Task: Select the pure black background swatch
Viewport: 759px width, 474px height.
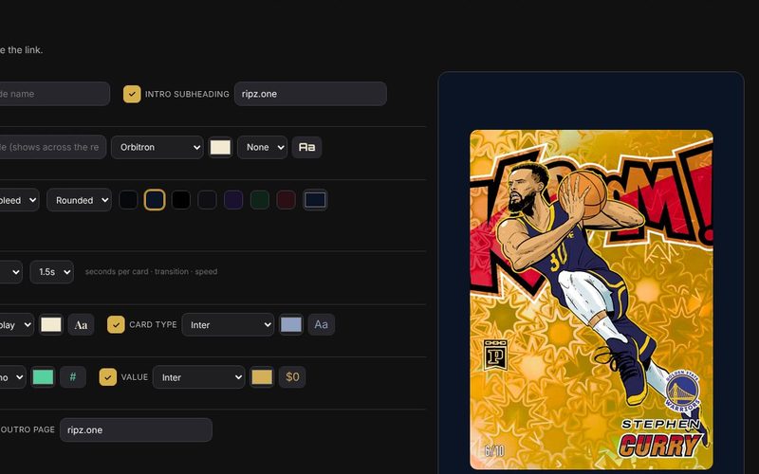Action: pos(180,200)
